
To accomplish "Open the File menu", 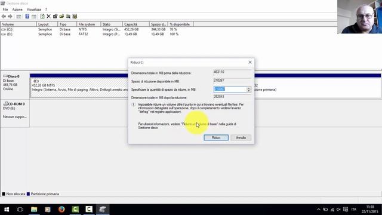I will pos(5,10).
